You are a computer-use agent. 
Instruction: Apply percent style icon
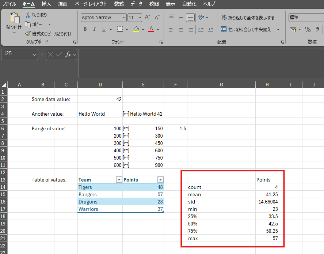(308, 29)
